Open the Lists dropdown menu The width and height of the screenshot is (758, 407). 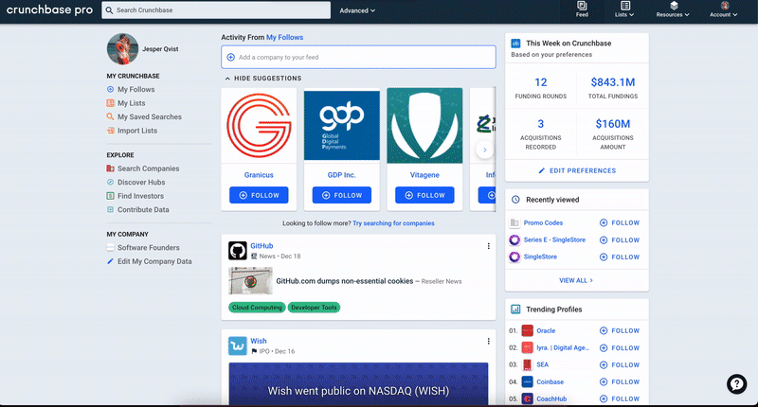(624, 9)
